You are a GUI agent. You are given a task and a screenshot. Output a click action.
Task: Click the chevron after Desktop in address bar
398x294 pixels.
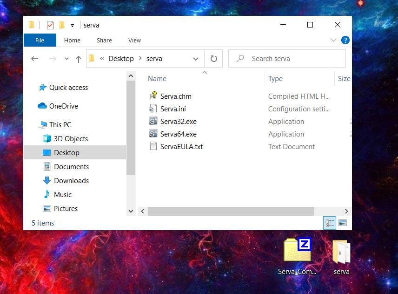140,58
